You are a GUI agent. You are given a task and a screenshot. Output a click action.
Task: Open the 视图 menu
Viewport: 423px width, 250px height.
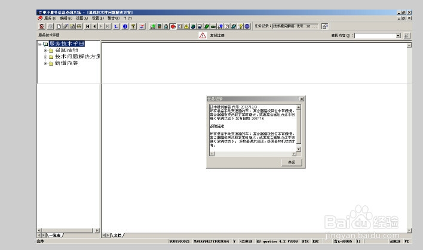tap(82, 18)
